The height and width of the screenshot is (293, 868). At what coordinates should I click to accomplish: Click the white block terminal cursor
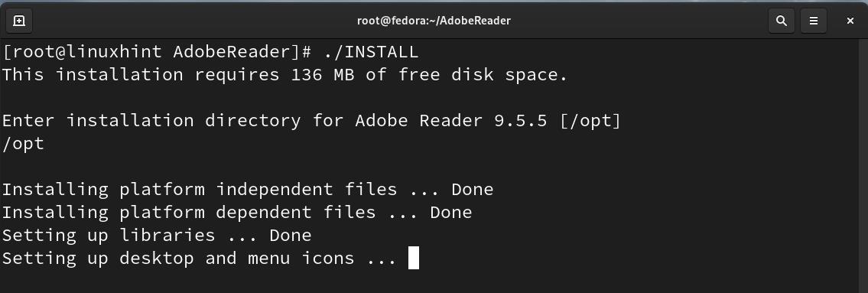coord(414,258)
